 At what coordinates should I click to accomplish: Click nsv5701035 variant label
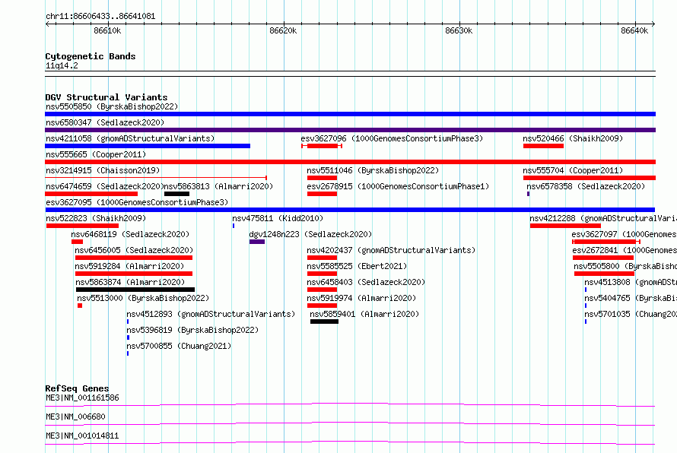tap(631, 314)
